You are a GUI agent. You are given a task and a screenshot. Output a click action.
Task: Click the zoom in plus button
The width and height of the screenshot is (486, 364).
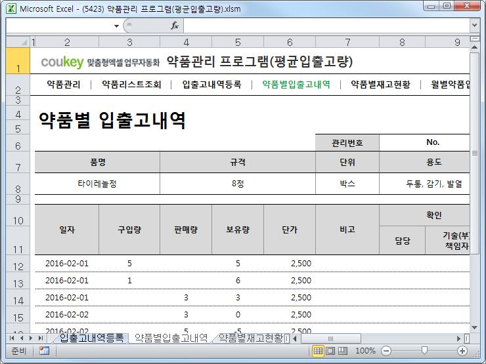point(462,351)
